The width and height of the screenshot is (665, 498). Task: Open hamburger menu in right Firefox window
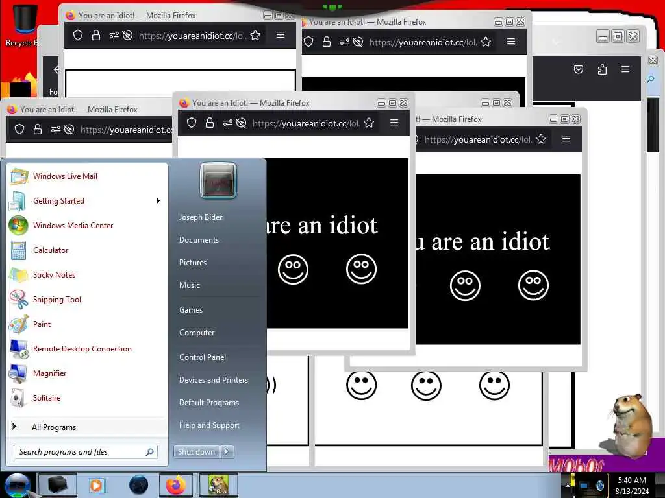(x=566, y=139)
